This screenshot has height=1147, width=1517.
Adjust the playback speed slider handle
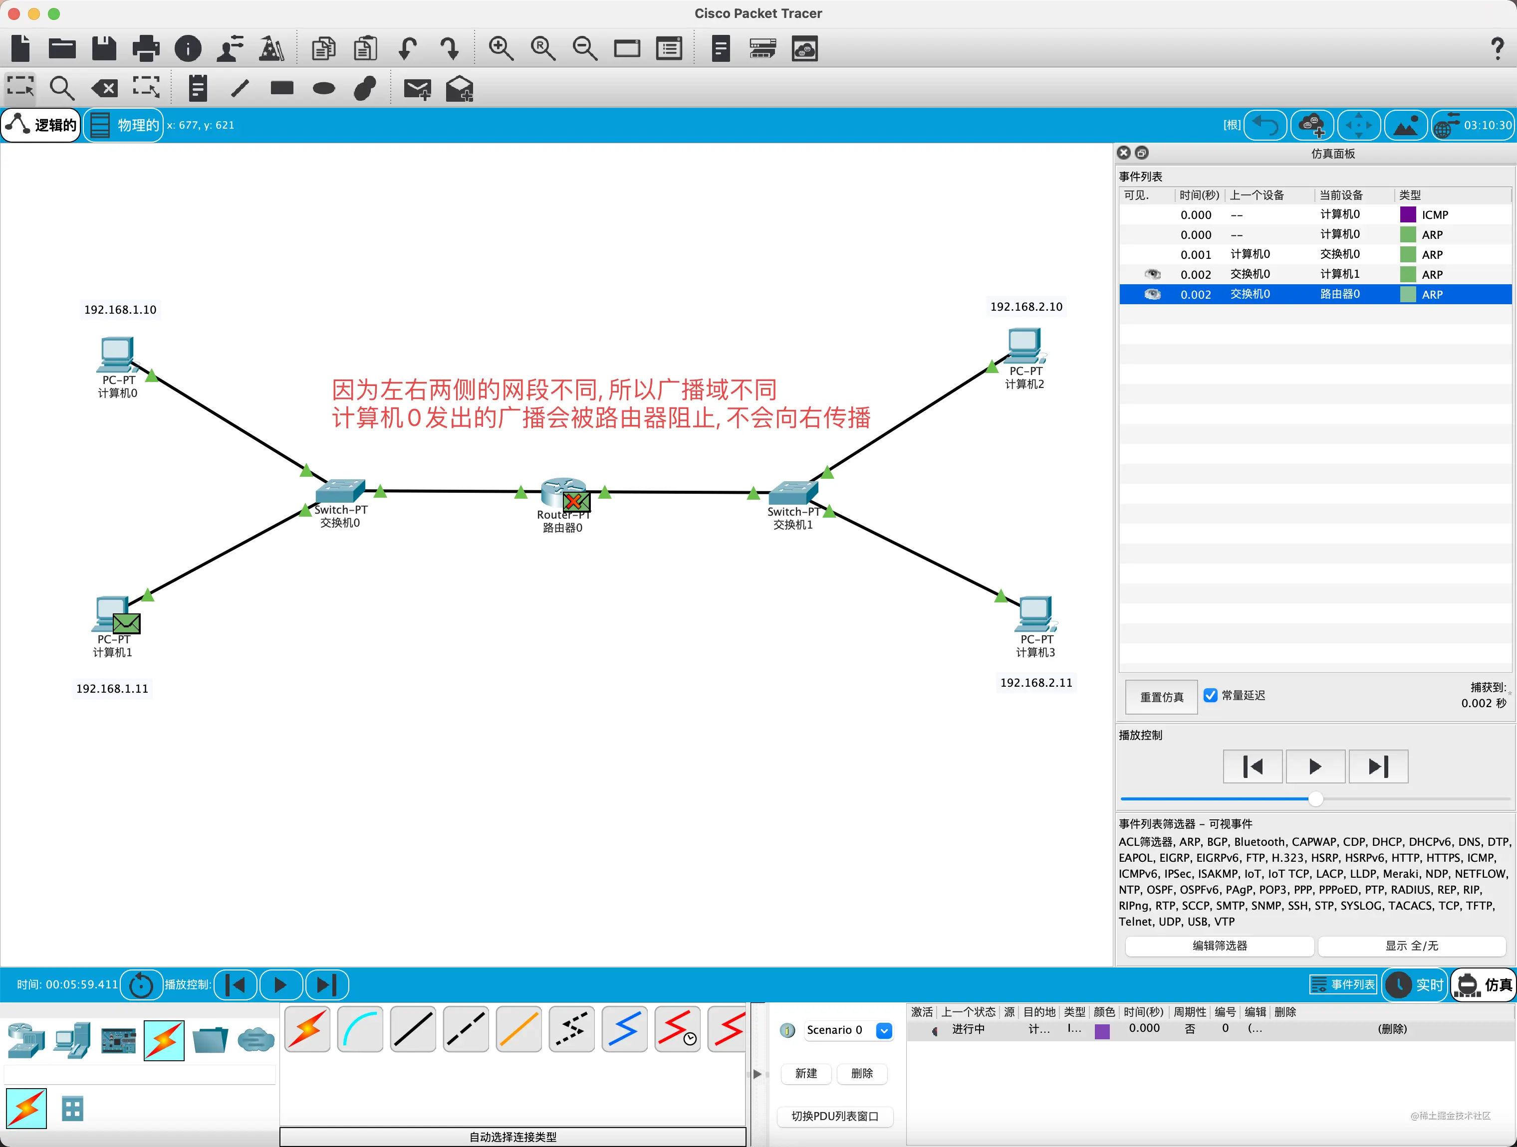pyautogui.click(x=1315, y=799)
